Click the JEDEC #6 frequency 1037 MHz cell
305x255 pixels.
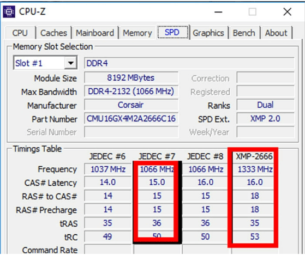[108, 169]
